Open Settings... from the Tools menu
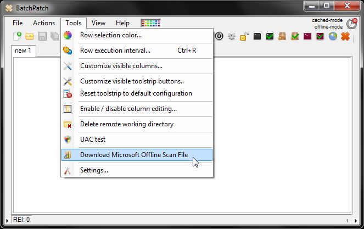The width and height of the screenshot is (364, 229). 137,170
